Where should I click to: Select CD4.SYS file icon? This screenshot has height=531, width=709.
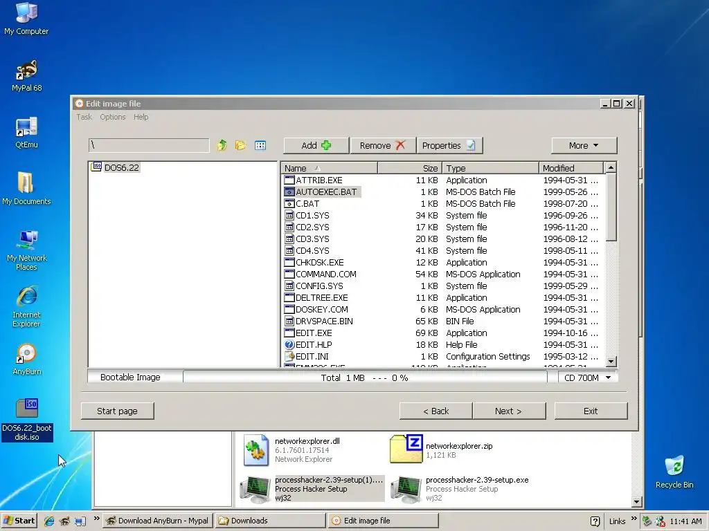pos(289,250)
